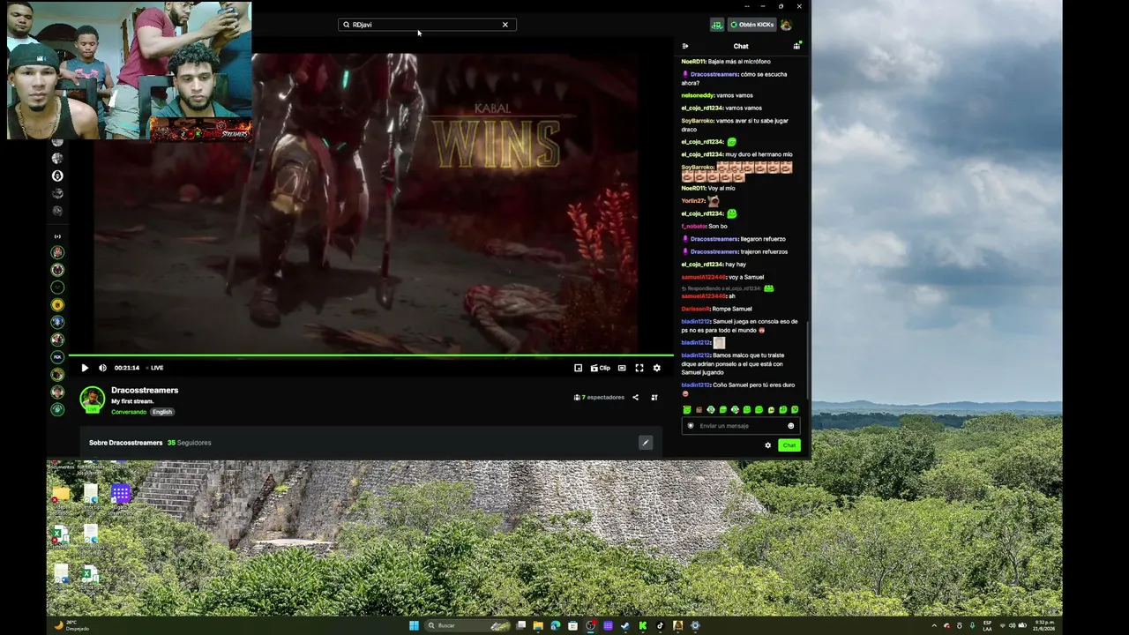Pick first quick emote in chat row
This screenshot has width=1129, height=635.
click(687, 410)
